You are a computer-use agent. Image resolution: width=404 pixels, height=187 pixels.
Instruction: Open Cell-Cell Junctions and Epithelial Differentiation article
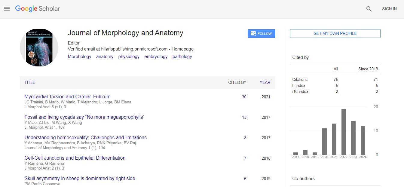pos(75,158)
